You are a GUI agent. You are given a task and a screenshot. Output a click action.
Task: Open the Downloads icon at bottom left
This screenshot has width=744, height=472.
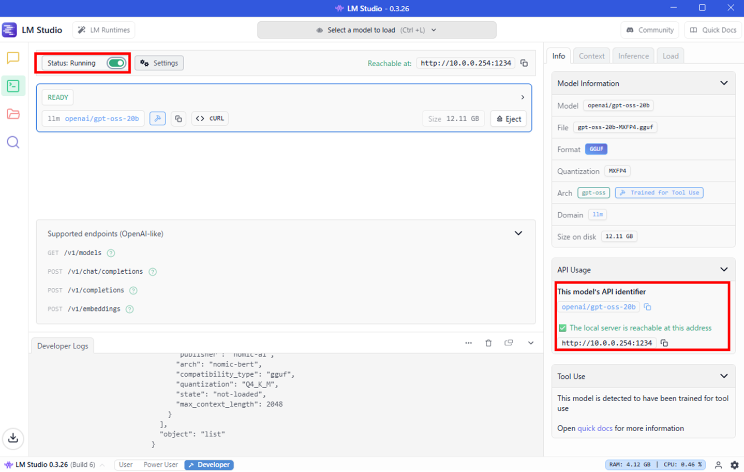click(13, 438)
